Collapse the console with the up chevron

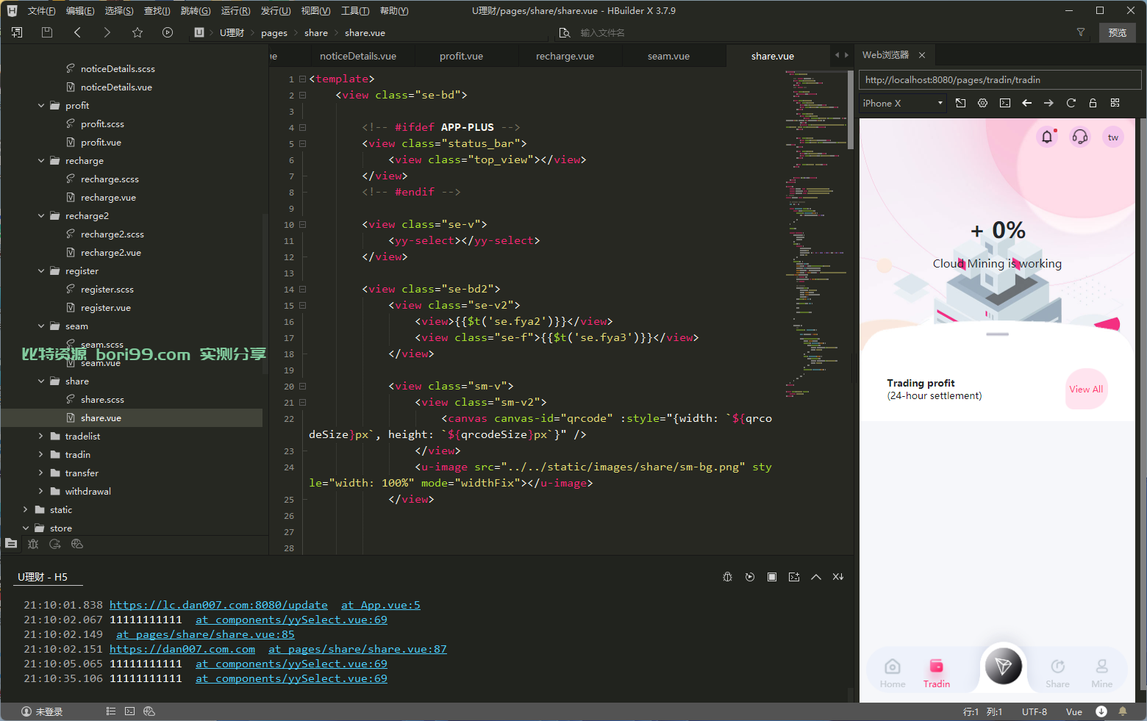(816, 577)
